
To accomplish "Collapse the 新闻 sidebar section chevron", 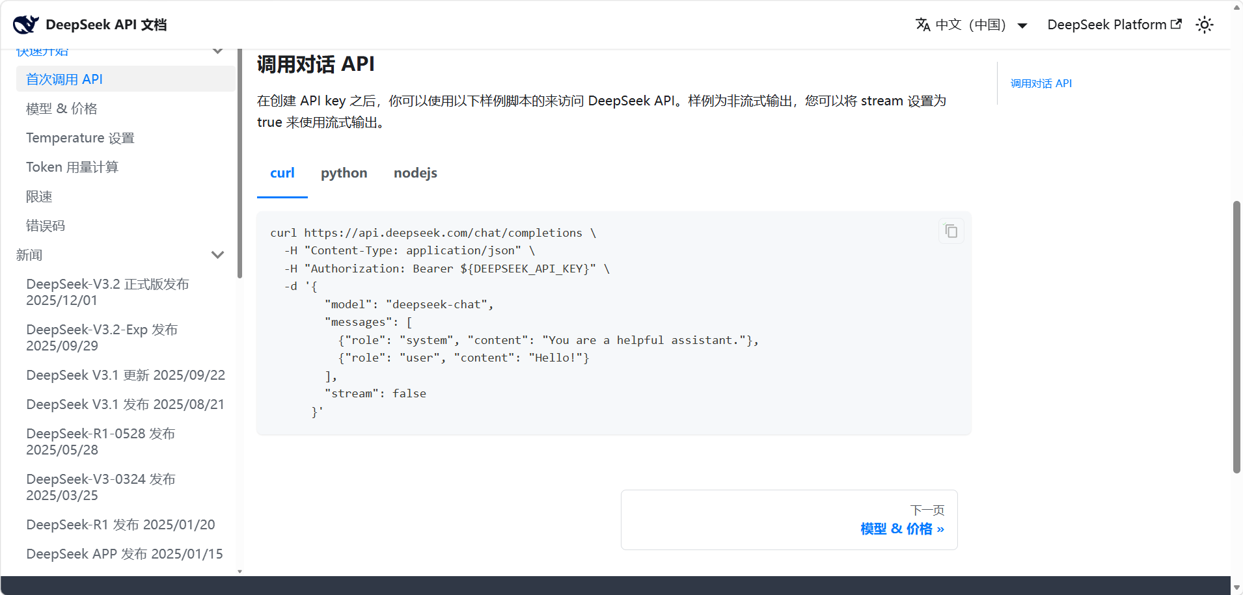I will (218, 255).
